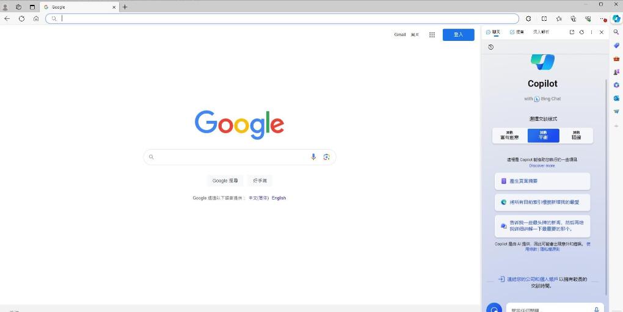Open the sidebar shopping tag icon

(x=616, y=46)
